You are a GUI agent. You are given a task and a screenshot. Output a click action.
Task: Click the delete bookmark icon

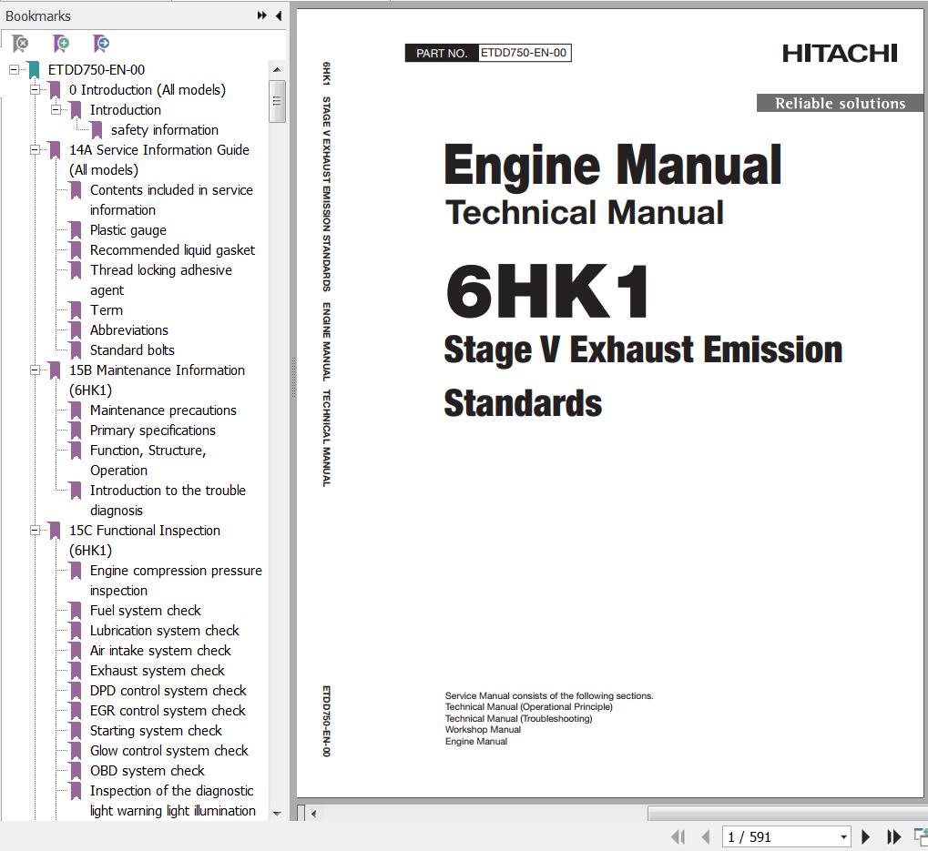tap(19, 43)
